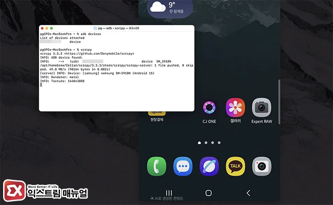
Task: Click the scrollbar on phone screen edge
Action: point(279,101)
